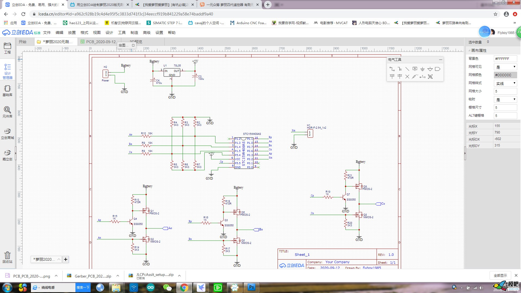The height and width of the screenshot is (293, 521).
Task: Reload the browser page
Action: point(23,14)
